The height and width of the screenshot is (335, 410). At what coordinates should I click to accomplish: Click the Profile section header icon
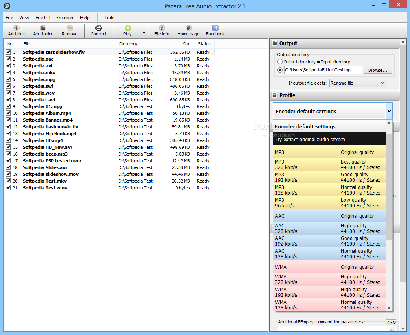click(275, 95)
